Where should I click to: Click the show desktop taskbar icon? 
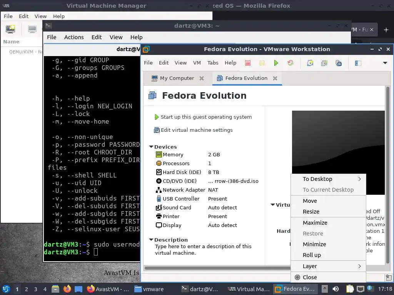click(78, 289)
